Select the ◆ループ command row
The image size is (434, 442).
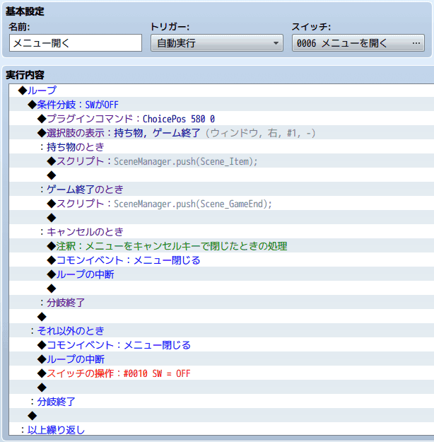[221, 91]
